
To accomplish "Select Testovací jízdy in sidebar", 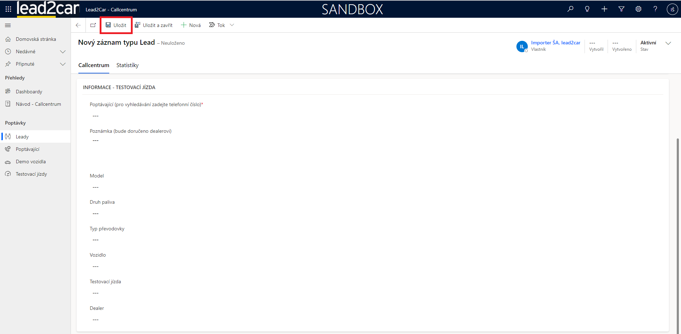I will pyautogui.click(x=31, y=174).
